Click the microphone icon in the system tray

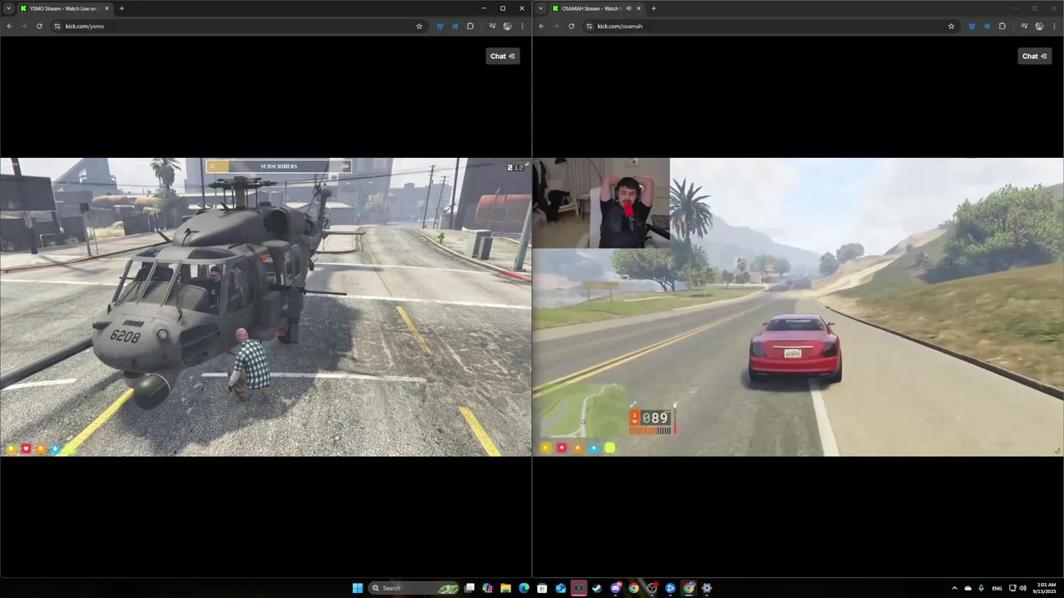coord(982,588)
